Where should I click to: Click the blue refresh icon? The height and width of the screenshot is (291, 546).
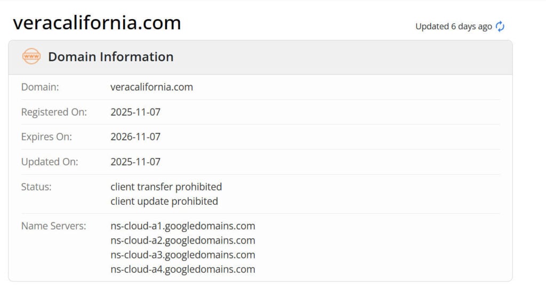coord(500,26)
